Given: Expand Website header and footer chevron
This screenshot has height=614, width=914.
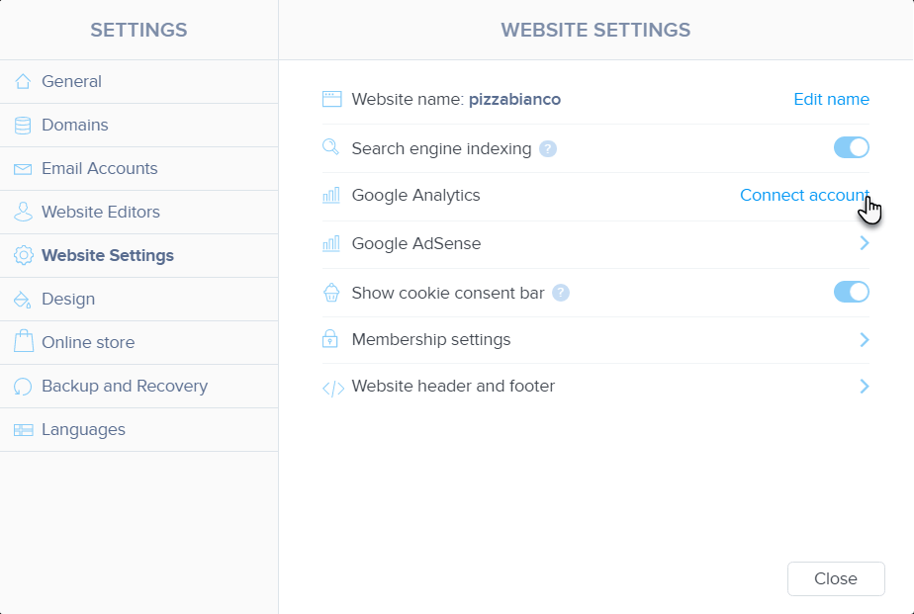Looking at the screenshot, I should tap(865, 387).
